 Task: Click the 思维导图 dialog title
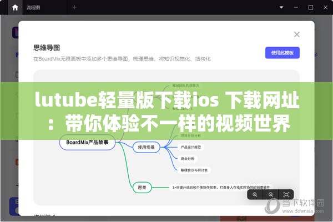[x=47, y=48]
